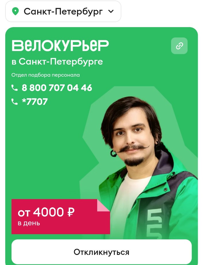
Task: Click the red 'от 4000 ₽' salary badge
Action: pyautogui.click(x=61, y=217)
